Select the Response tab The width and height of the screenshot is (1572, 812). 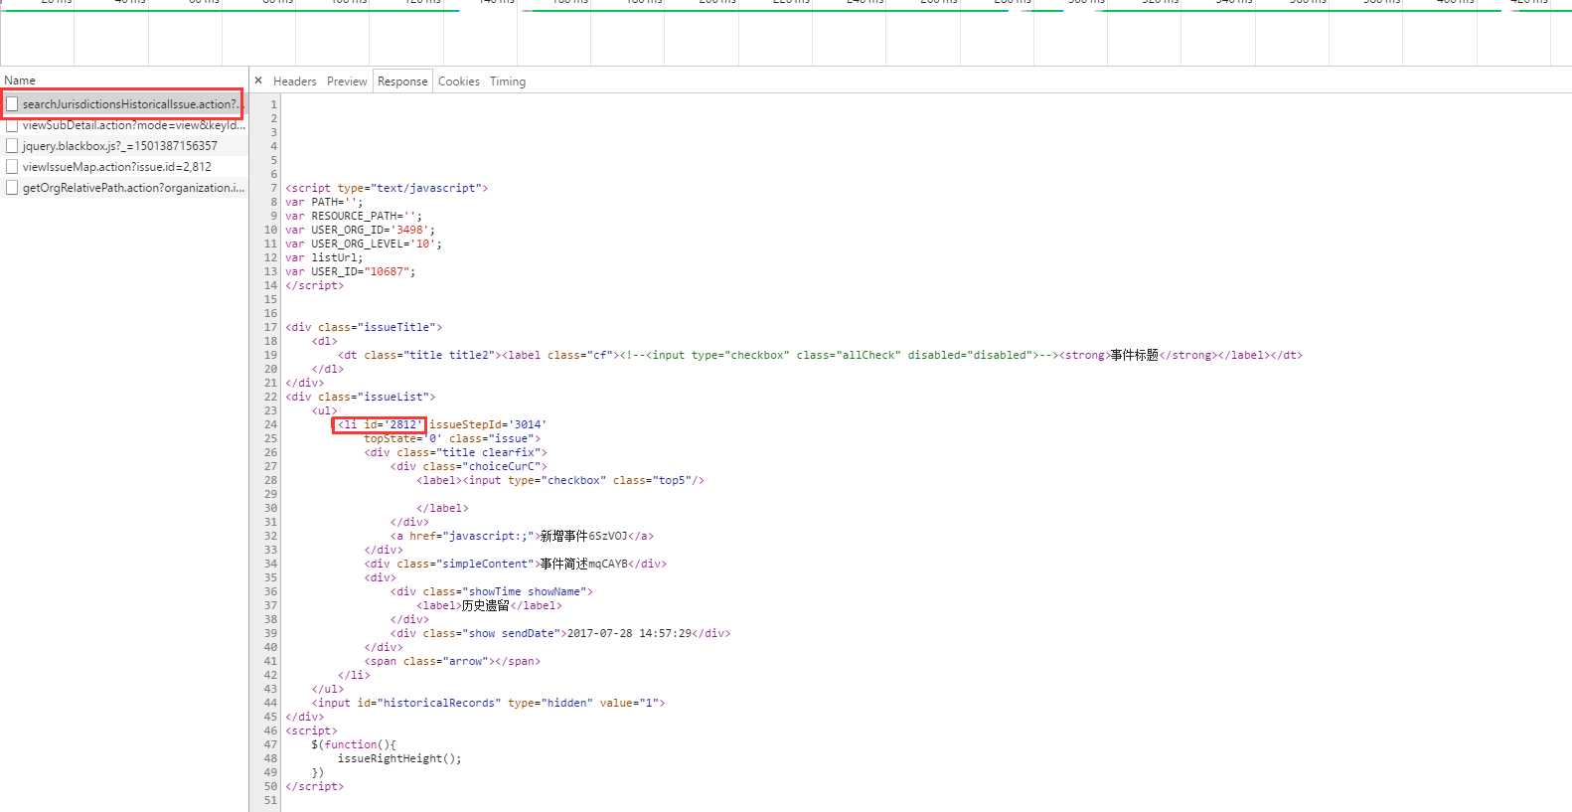click(402, 81)
